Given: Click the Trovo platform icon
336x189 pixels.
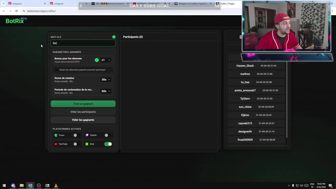Looking at the screenshot, I should point(56,135).
